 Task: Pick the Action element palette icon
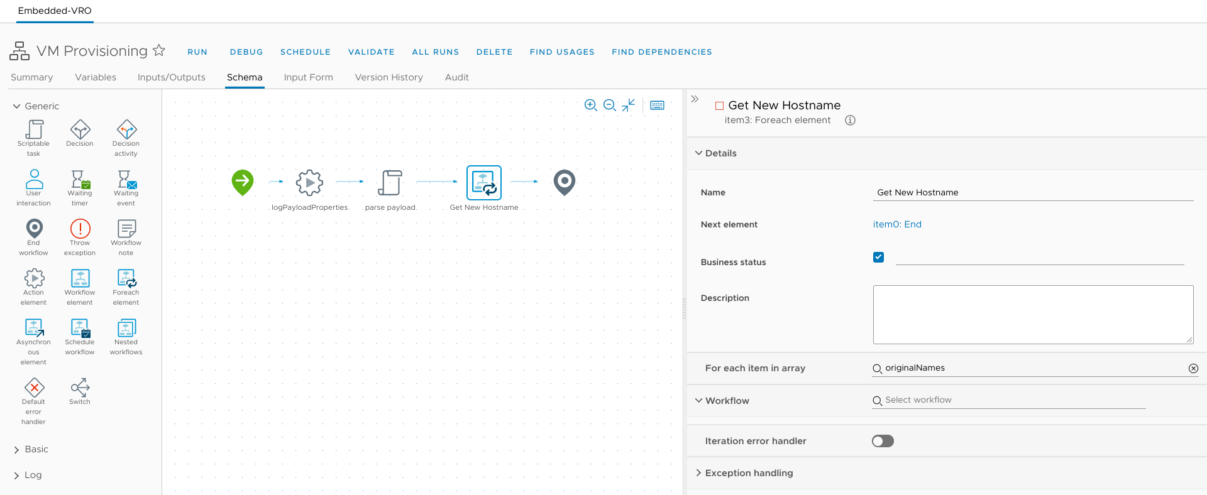tap(34, 278)
